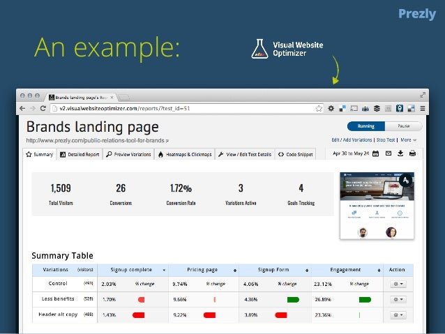445x334 pixels.
Task: Sort by the Signup Form column arrows
Action: tap(307, 271)
